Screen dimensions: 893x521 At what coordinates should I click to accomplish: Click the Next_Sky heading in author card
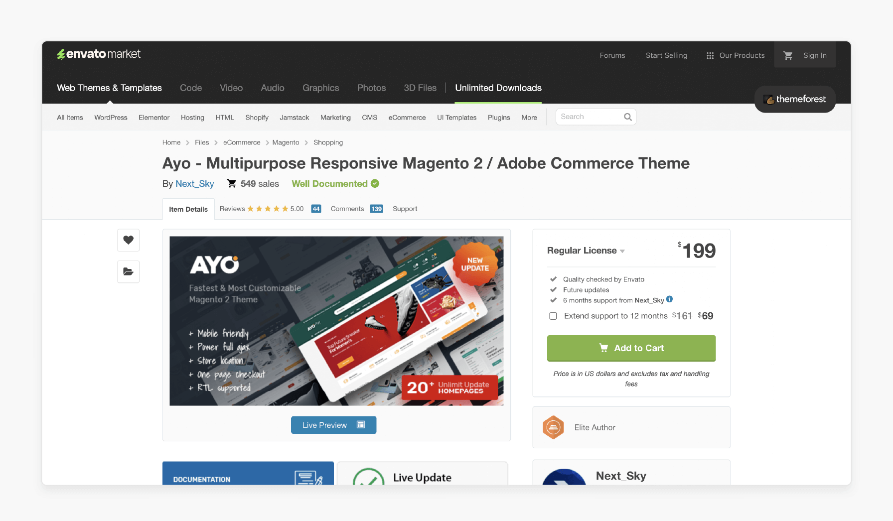(621, 476)
